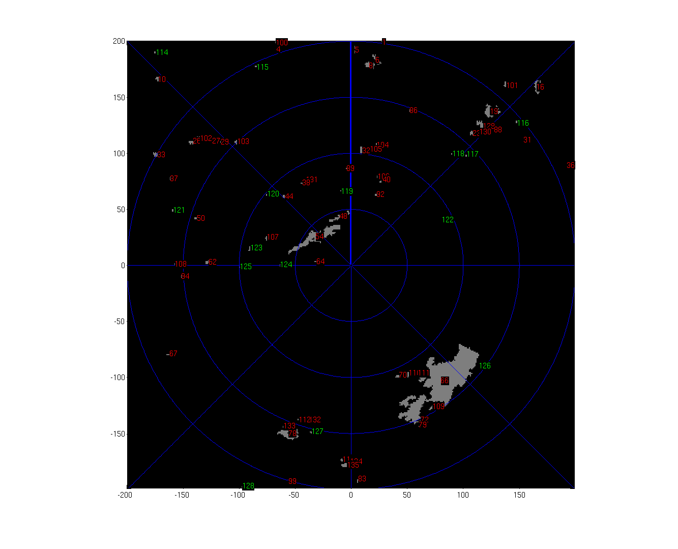Select the red track label 109
The image size is (678, 549).
coord(438,407)
